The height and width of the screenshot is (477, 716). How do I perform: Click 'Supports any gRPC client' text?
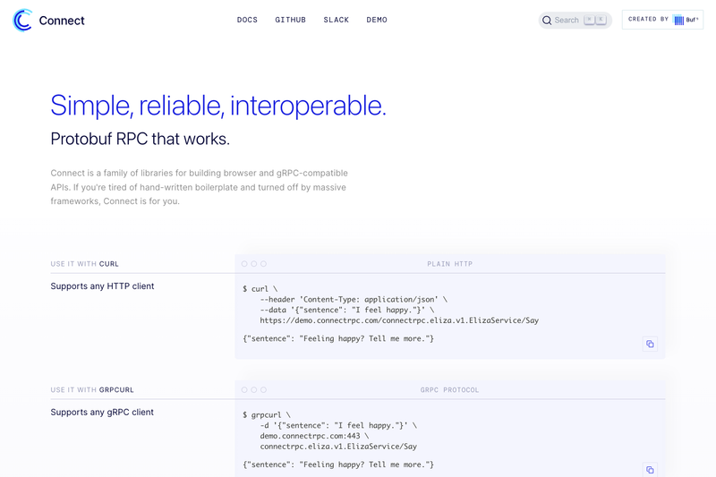[102, 413]
